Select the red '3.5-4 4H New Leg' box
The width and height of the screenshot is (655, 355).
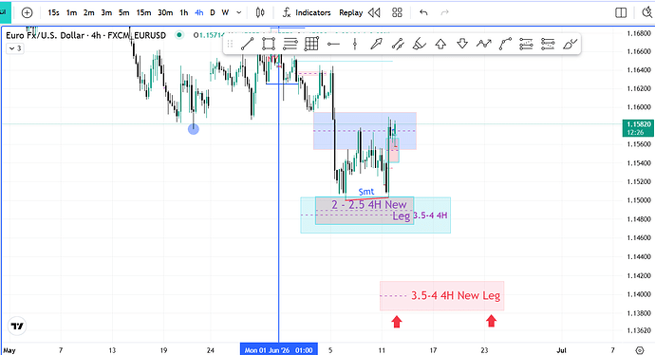pos(441,296)
